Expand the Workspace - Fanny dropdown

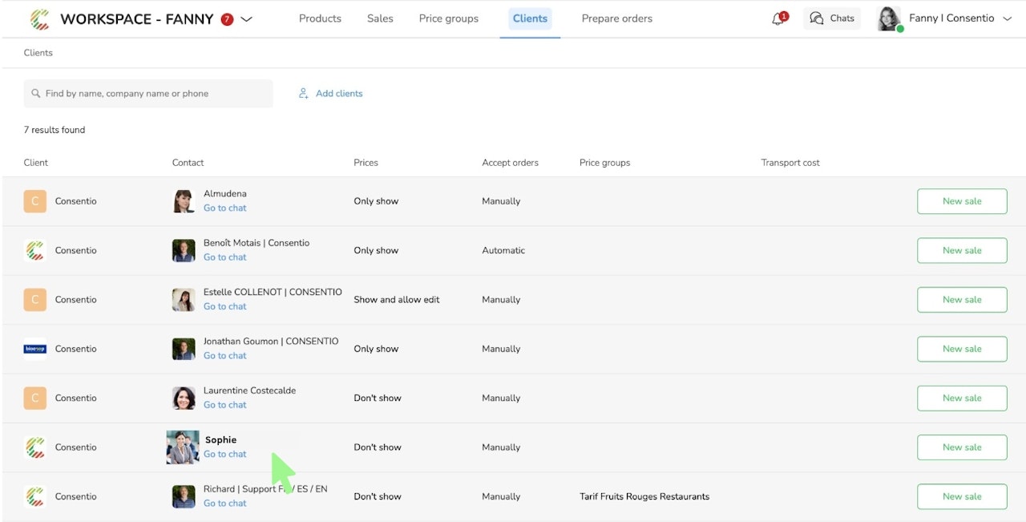coord(247,19)
